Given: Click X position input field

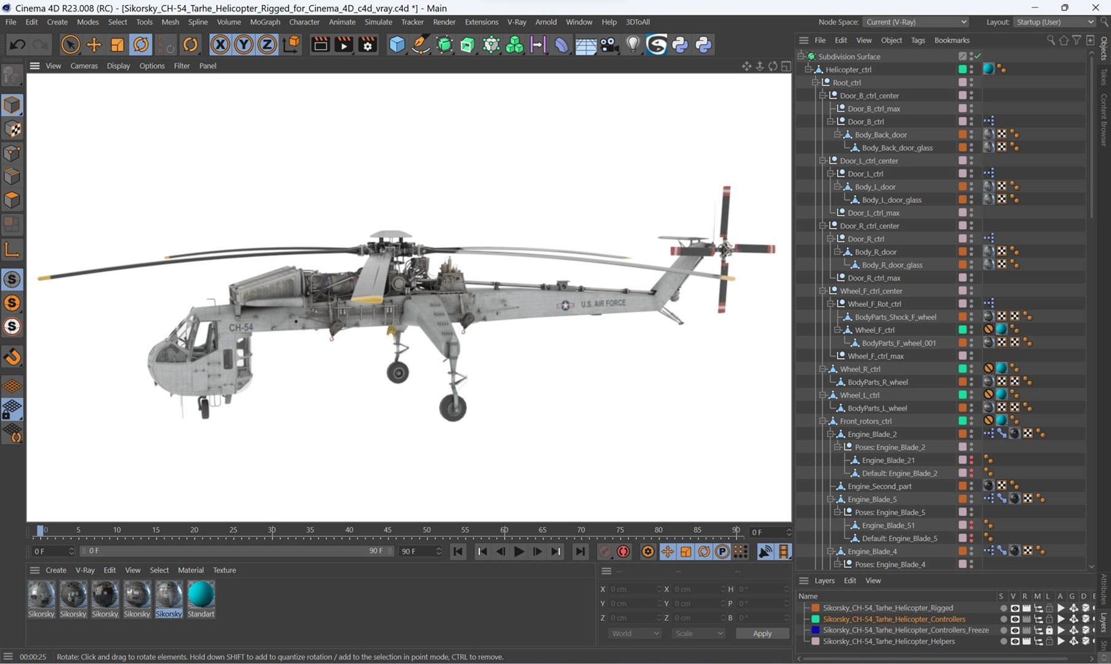Looking at the screenshot, I should coord(635,589).
